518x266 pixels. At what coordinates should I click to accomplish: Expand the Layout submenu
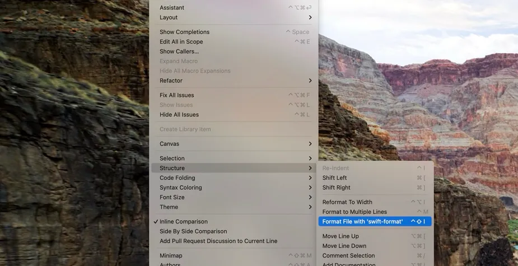tap(234, 17)
